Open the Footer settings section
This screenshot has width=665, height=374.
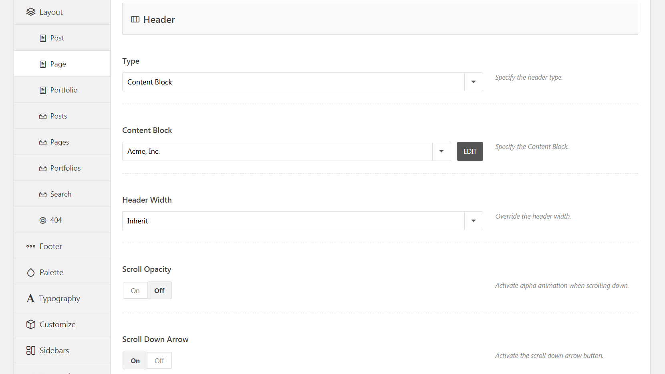[62, 246]
